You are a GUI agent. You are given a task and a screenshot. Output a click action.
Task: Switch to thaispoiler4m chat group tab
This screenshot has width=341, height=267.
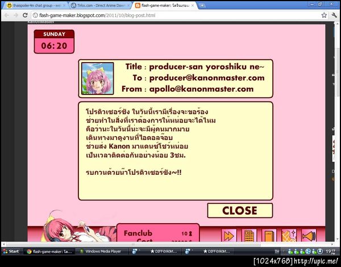pyautogui.click(x=35, y=6)
